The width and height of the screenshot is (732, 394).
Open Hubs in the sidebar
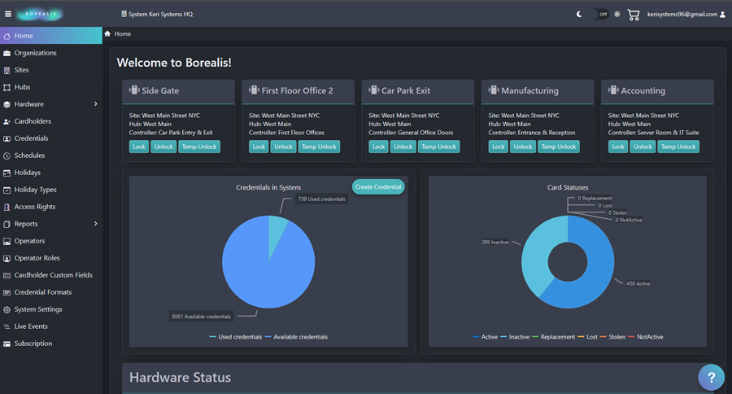[x=51, y=87]
